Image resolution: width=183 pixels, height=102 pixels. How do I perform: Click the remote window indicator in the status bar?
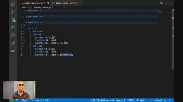coord(12,100)
